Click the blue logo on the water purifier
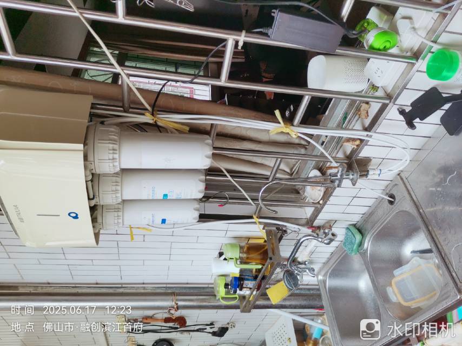Viewport: 462px width, 346px height. (x=73, y=216)
